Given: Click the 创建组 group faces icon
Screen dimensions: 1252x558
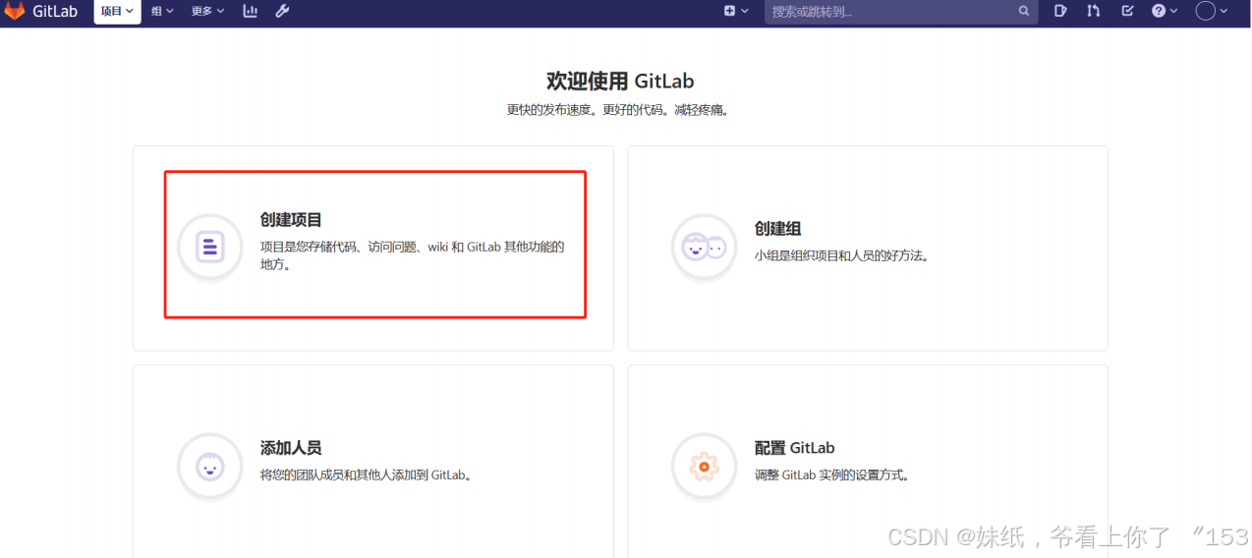Looking at the screenshot, I should (x=705, y=247).
